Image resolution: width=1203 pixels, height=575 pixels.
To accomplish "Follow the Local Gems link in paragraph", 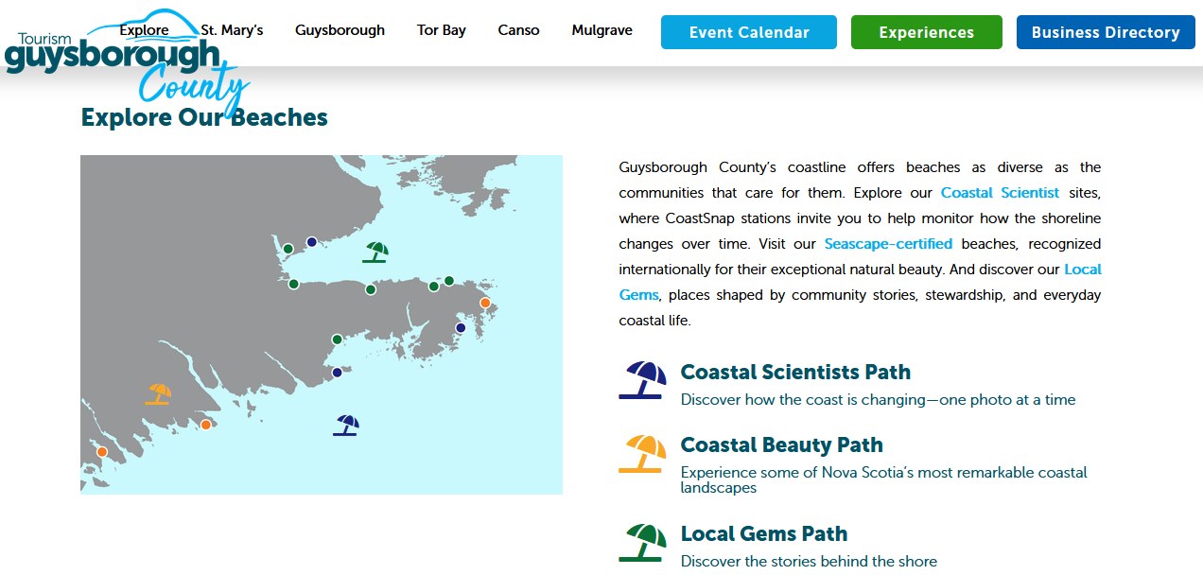I will (x=861, y=282).
